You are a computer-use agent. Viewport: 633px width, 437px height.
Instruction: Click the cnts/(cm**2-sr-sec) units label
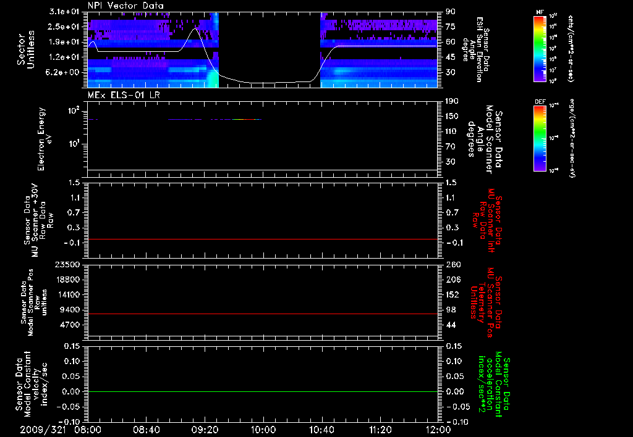571,48
